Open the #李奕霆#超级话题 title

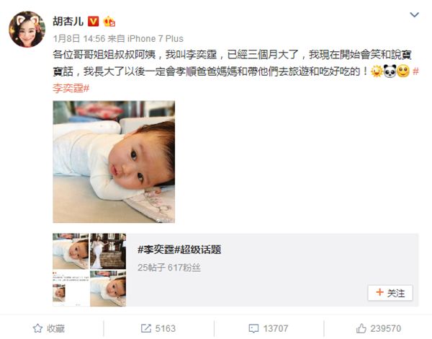[x=179, y=250]
